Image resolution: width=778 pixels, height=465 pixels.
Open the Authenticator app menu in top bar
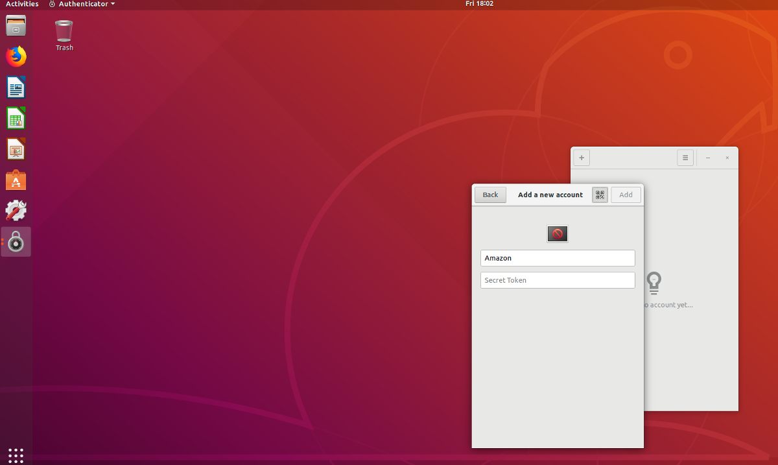pos(82,4)
